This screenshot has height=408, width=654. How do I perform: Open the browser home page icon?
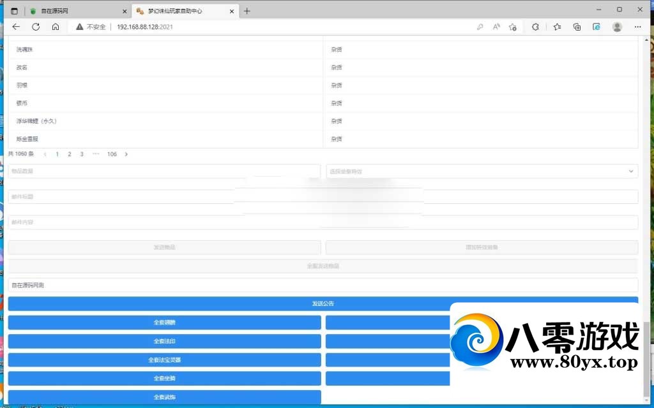[56, 27]
